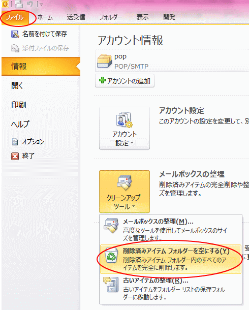Screen dimensions: 249x310
Task: Expand the クリーンアップツール dropdown button
Action: coord(124,192)
